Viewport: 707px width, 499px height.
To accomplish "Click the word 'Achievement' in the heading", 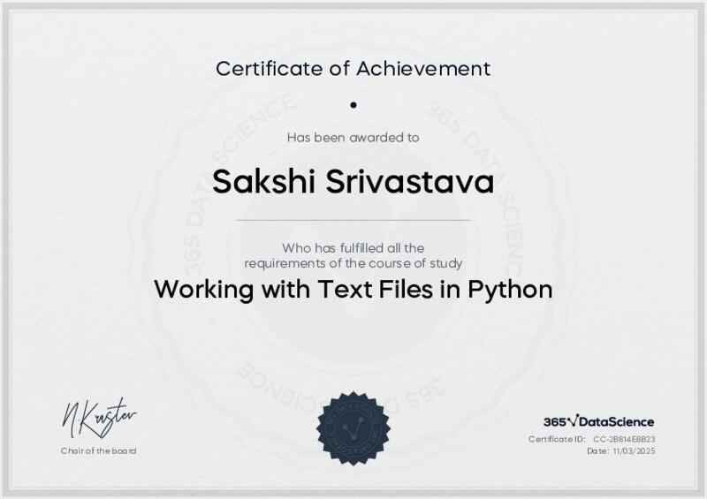I will point(432,67).
